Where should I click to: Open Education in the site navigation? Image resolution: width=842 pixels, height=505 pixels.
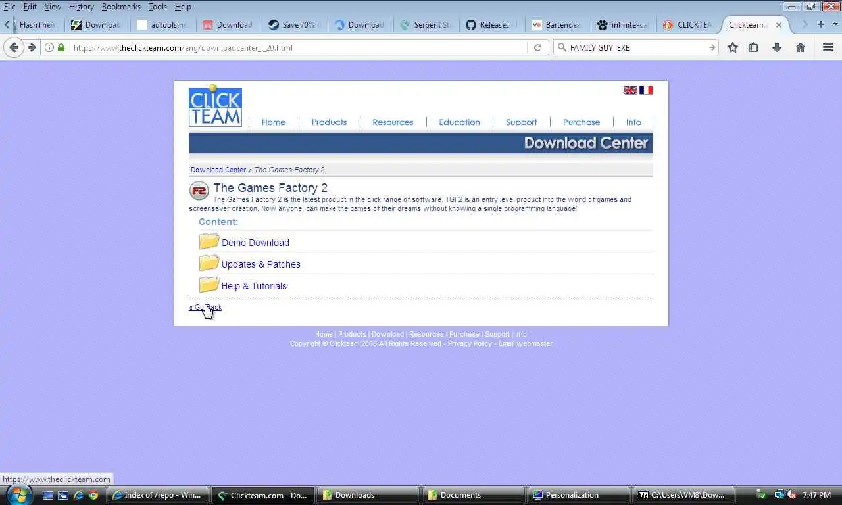pyautogui.click(x=459, y=122)
